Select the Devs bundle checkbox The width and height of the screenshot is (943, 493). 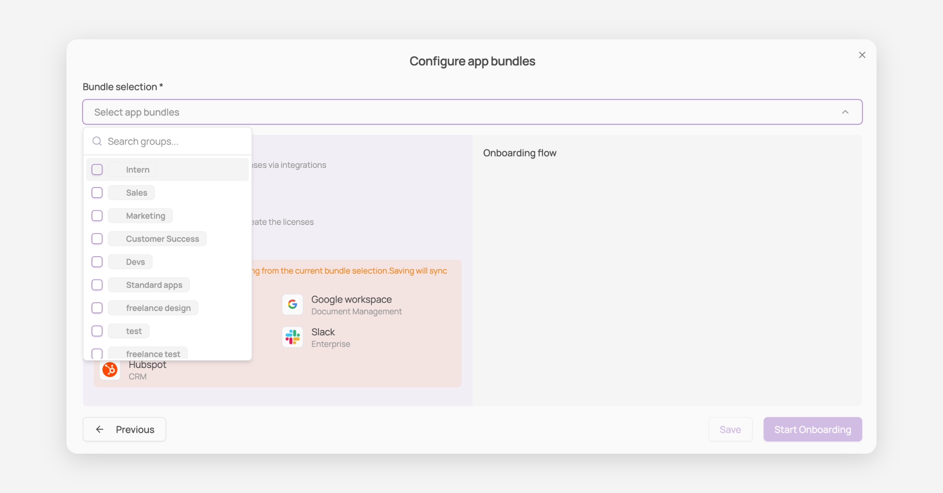(97, 262)
